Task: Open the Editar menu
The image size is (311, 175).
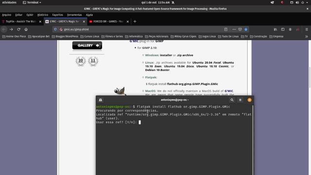Action: point(19,15)
